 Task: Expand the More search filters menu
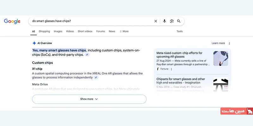tap(124, 31)
